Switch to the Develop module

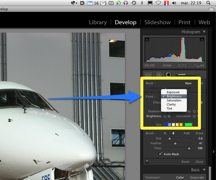(x=126, y=22)
